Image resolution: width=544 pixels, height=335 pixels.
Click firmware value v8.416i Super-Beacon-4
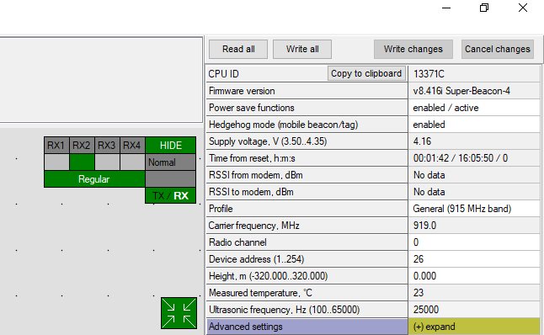tap(474, 91)
